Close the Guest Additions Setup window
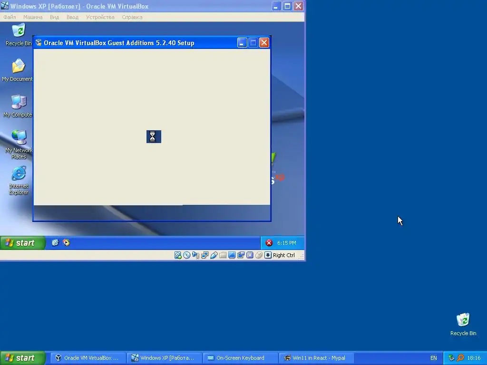This screenshot has width=487, height=365. click(x=264, y=42)
